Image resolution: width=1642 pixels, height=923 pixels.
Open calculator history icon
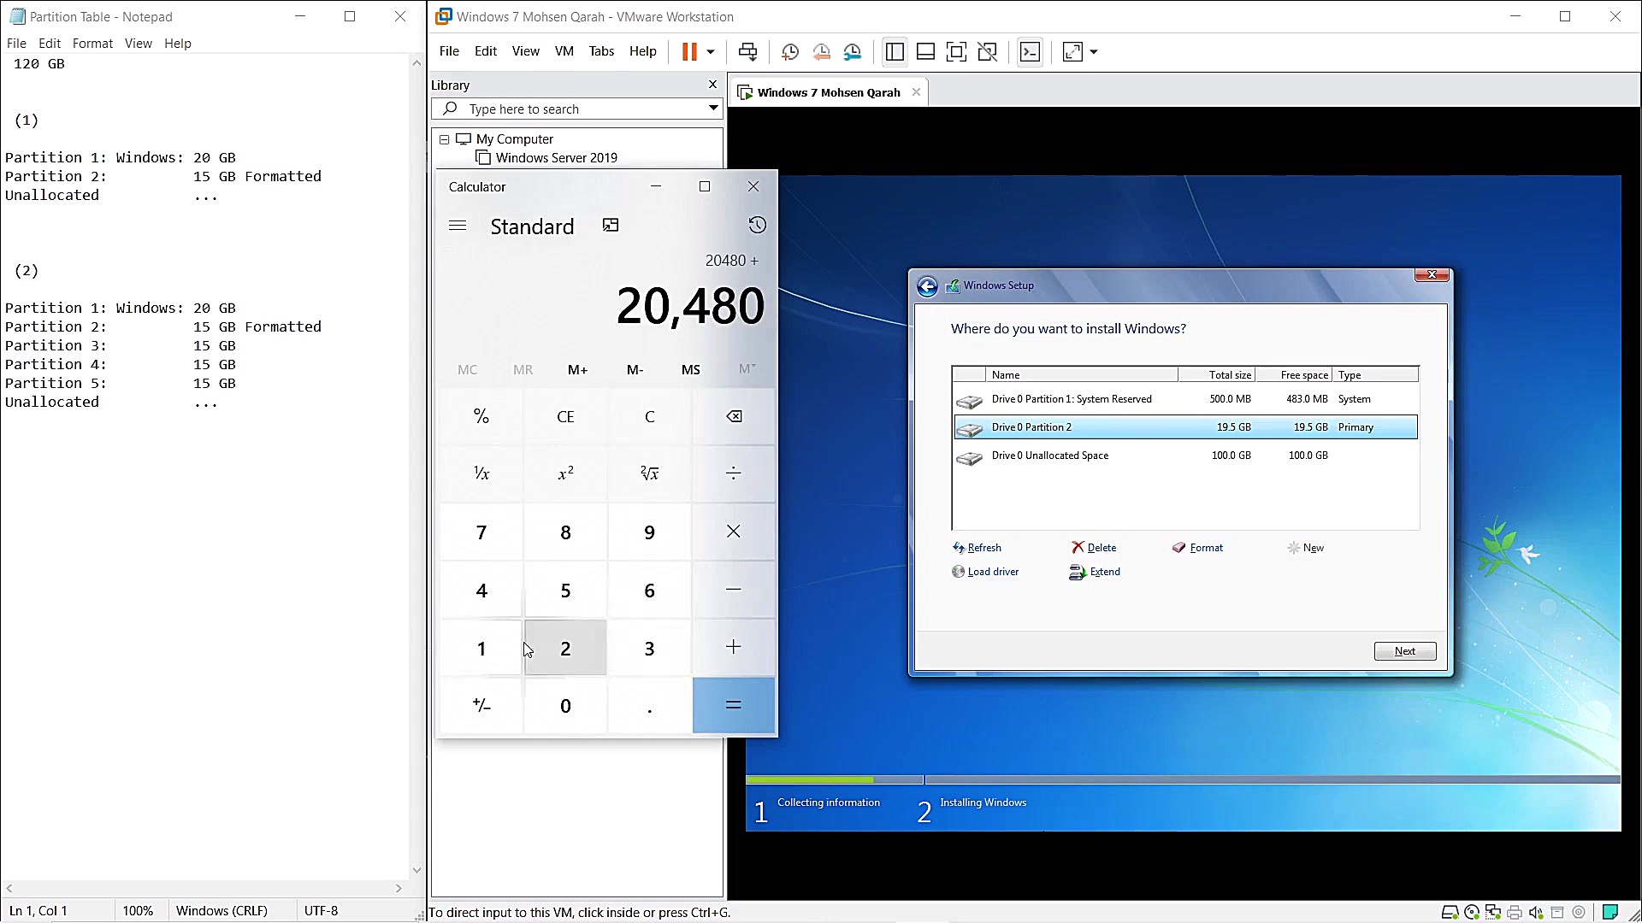757,226
